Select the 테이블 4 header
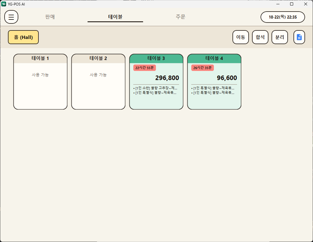Image resolution: width=313 pixels, height=242 pixels. click(214, 58)
